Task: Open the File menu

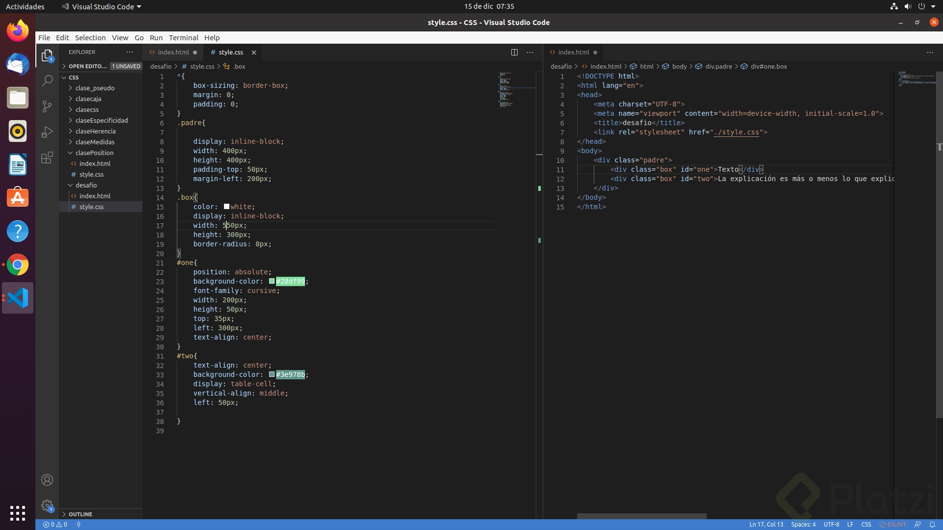Action: click(44, 37)
